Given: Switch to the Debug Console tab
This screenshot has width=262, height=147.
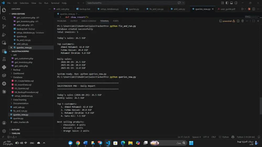Looking at the screenshot, I should pyautogui.click(x=89, y=21).
